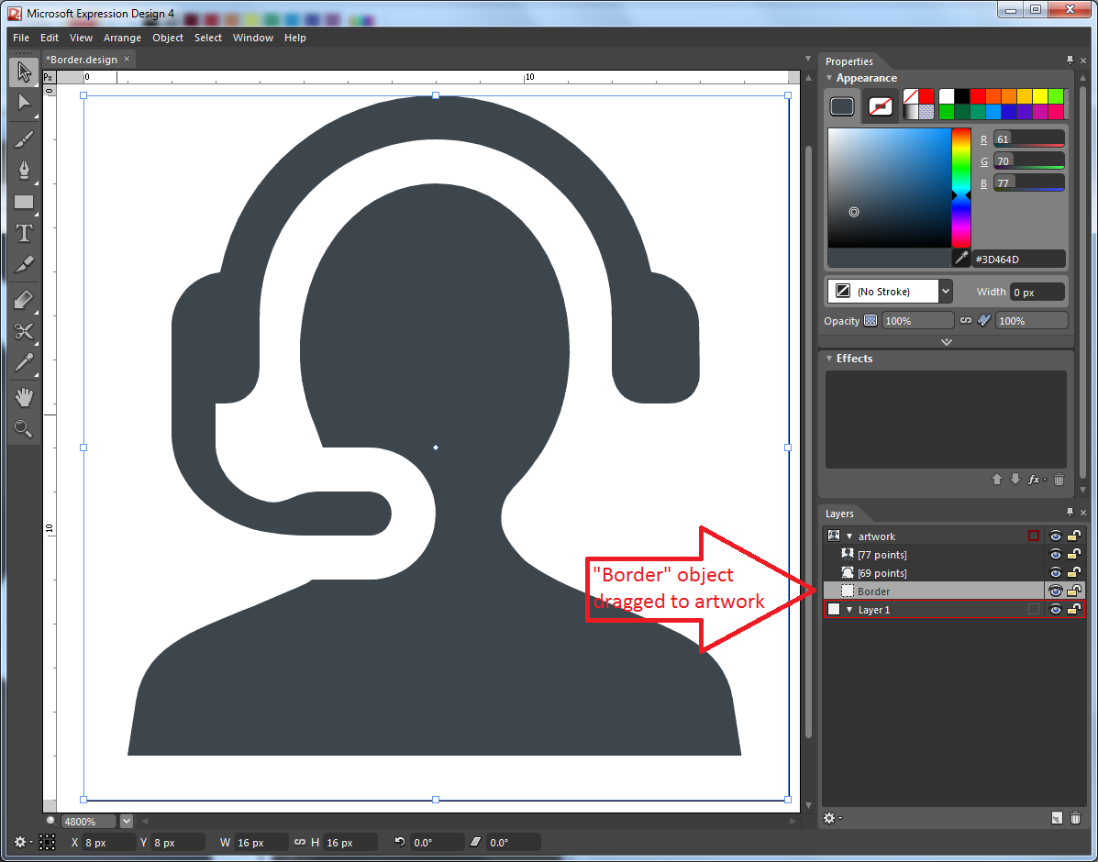Viewport: 1098px width, 862px height.
Task: Open the Arrange menu
Action: coord(122,38)
